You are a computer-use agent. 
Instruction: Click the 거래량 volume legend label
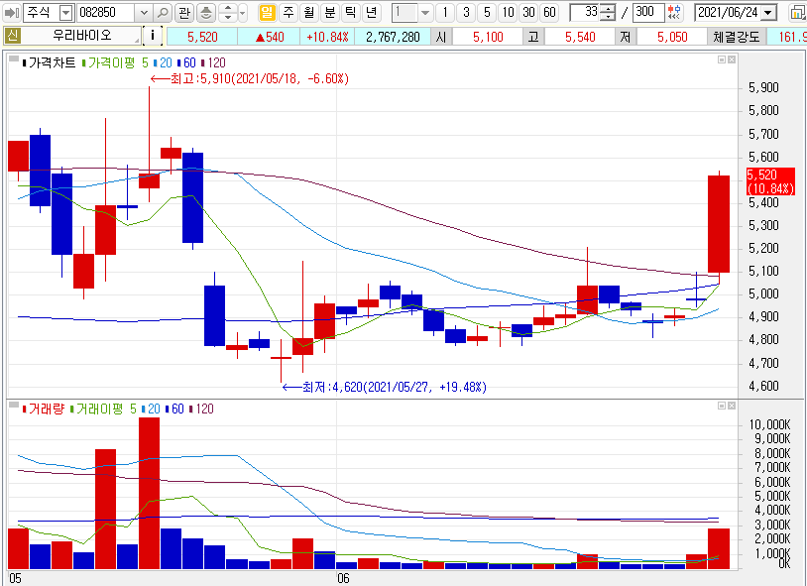44,409
